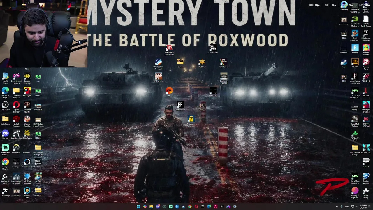The width and height of the screenshot is (373, 210).
Task: Open Streamlabs Desktop shortcut
Action: point(5,150)
